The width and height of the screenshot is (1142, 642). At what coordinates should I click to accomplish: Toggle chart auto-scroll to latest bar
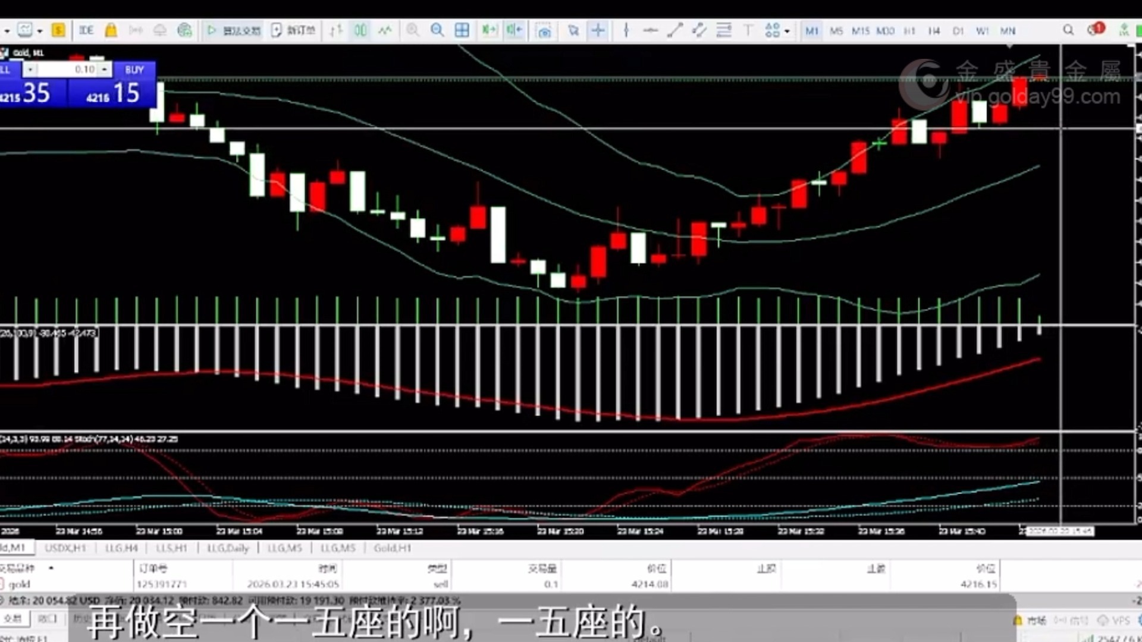pos(489,30)
